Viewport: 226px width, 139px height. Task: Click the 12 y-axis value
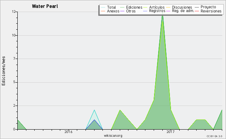pos(14,12)
